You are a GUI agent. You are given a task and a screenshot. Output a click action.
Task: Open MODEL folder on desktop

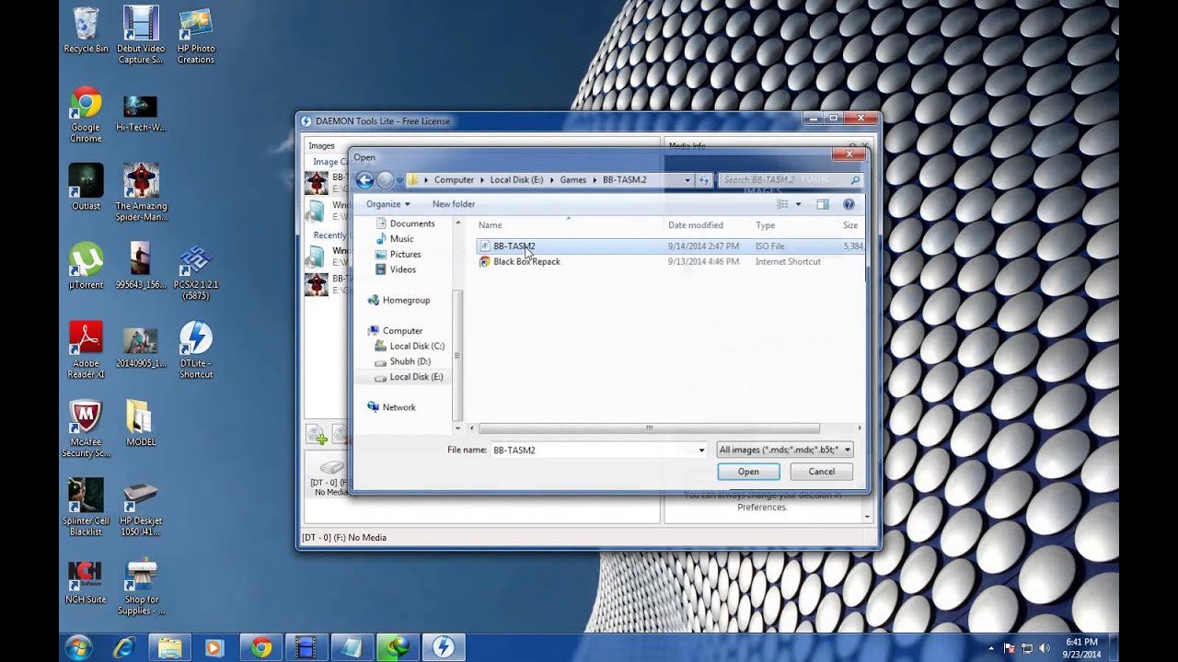coord(141,424)
